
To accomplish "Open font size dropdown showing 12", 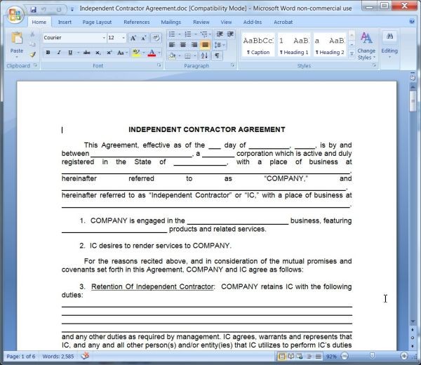I will (x=123, y=38).
